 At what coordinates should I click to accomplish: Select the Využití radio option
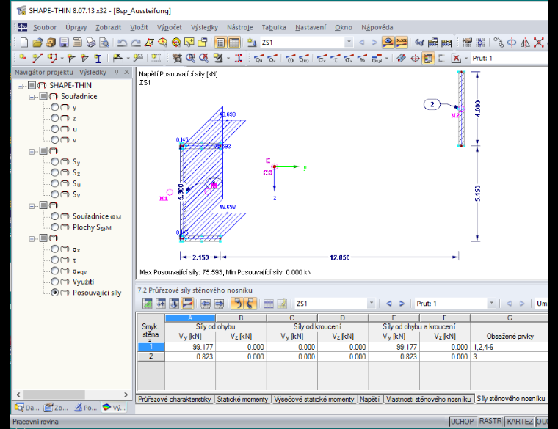(x=54, y=282)
